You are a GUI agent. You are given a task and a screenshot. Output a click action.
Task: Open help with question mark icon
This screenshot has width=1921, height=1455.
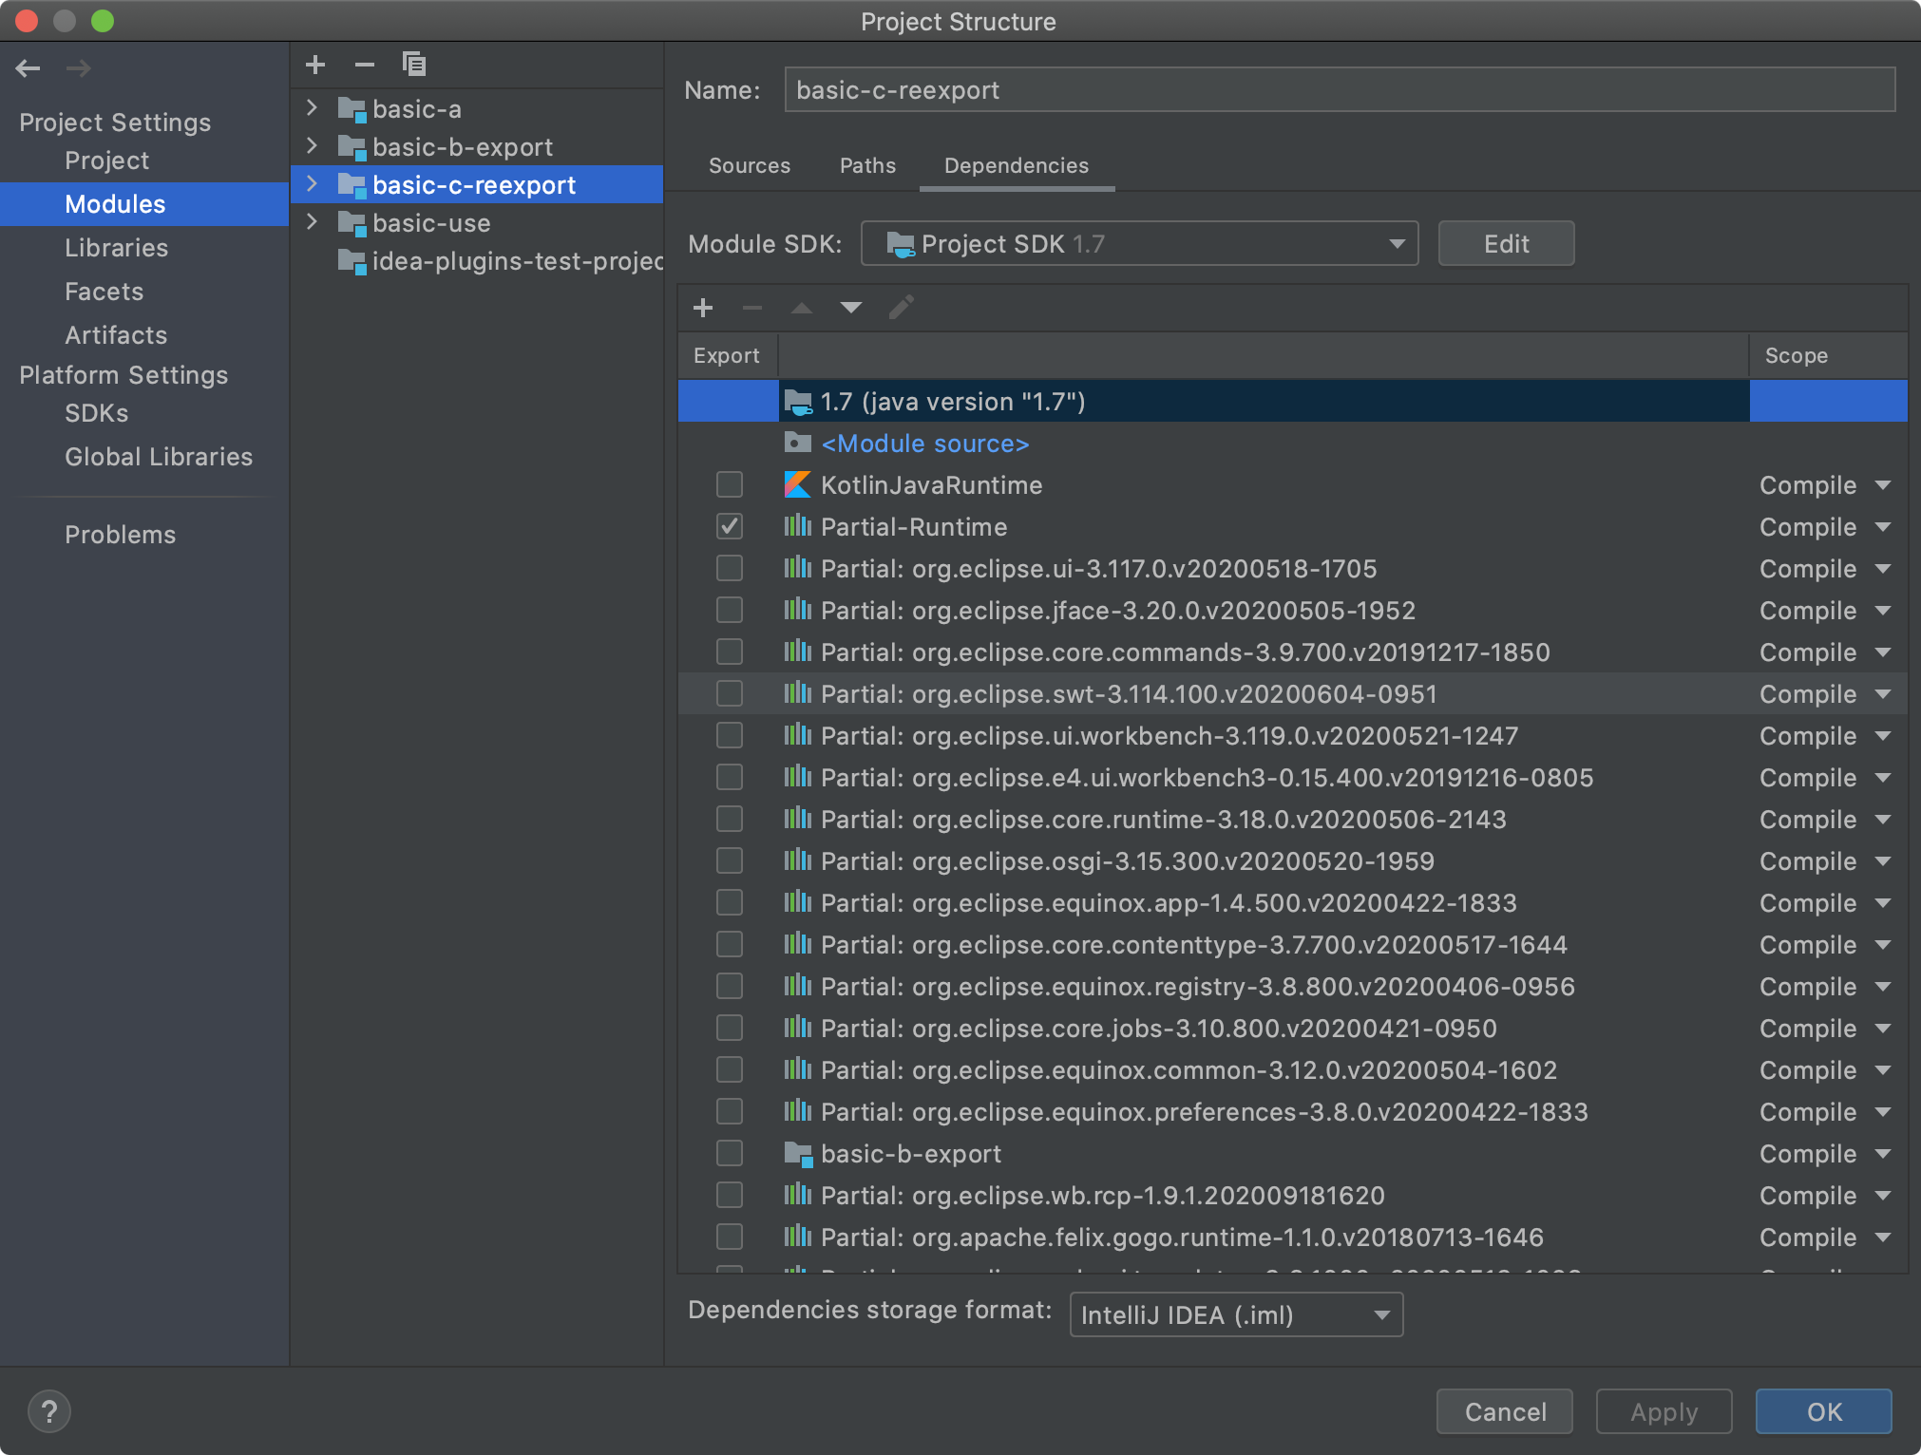point(49,1411)
